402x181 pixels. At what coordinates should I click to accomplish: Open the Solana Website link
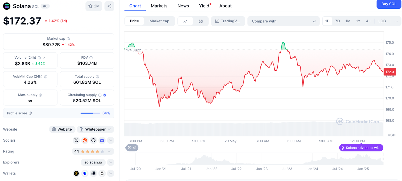coord(62,129)
